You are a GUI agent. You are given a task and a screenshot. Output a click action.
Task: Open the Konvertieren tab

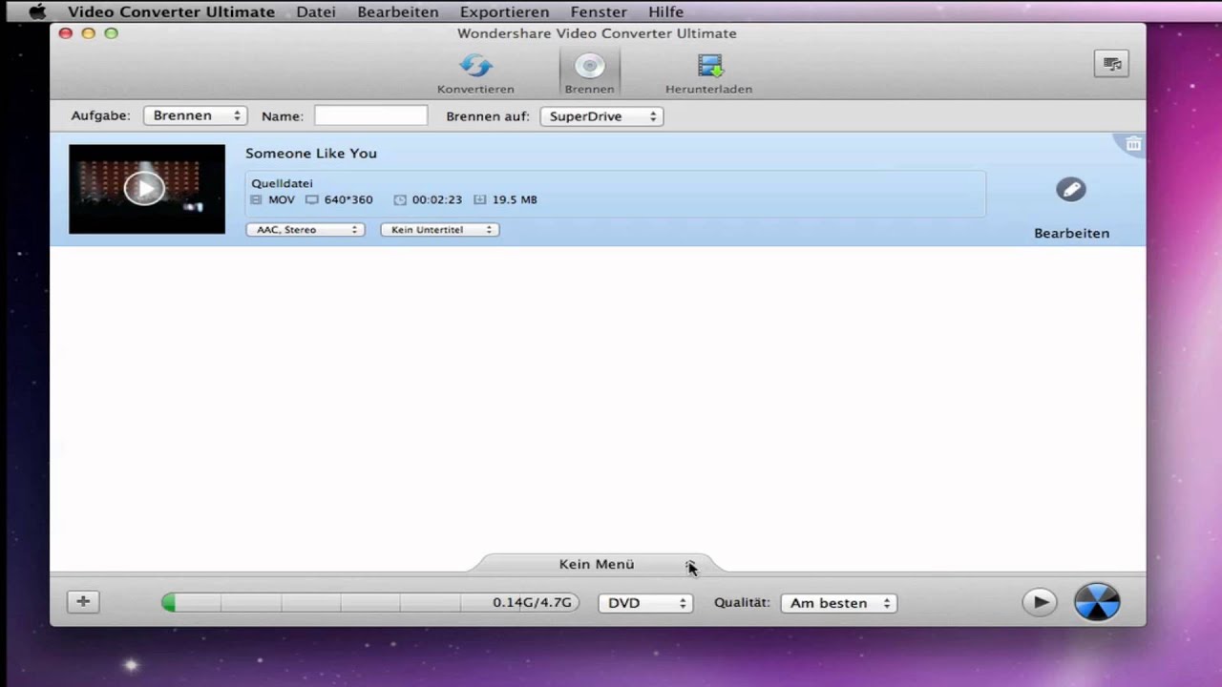(x=475, y=73)
